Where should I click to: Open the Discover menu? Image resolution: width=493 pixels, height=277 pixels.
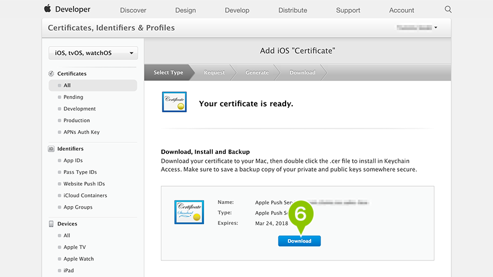coord(133,10)
